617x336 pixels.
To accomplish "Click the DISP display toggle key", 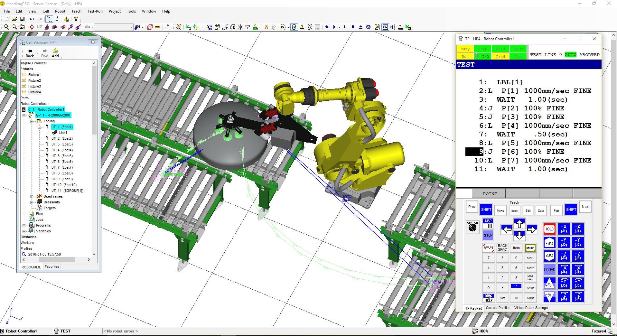I will pos(488,223).
